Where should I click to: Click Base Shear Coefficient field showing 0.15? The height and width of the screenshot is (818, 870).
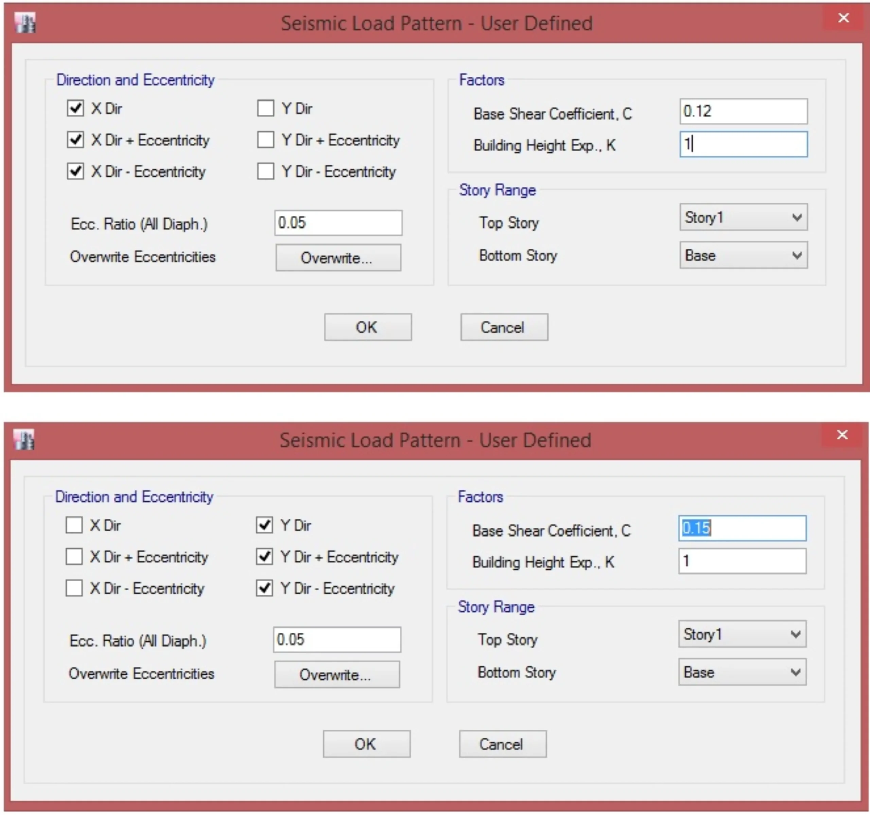click(x=742, y=528)
